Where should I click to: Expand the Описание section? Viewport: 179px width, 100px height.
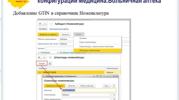pyautogui.click(x=44, y=52)
